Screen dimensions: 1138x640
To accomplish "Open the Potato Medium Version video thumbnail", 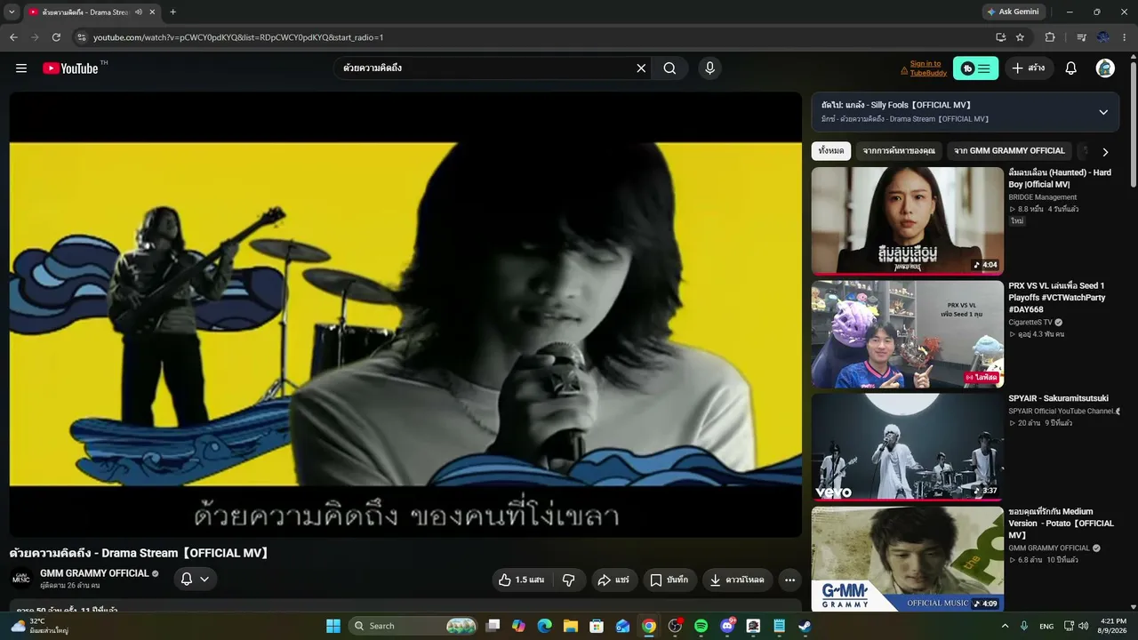I will pyautogui.click(x=908, y=559).
